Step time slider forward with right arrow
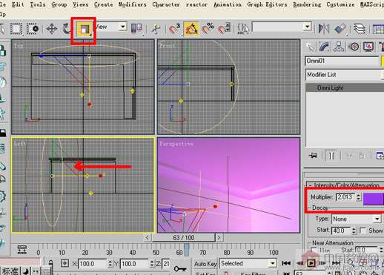The height and width of the screenshot is (275, 384). click(x=219, y=238)
